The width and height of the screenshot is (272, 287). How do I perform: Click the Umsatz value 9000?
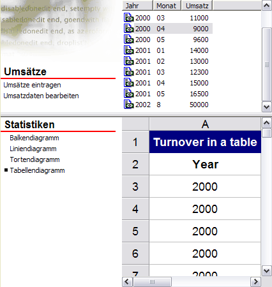point(200,29)
